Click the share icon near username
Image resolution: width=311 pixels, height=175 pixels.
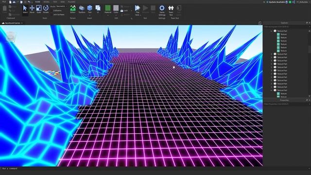(x=294, y=2)
